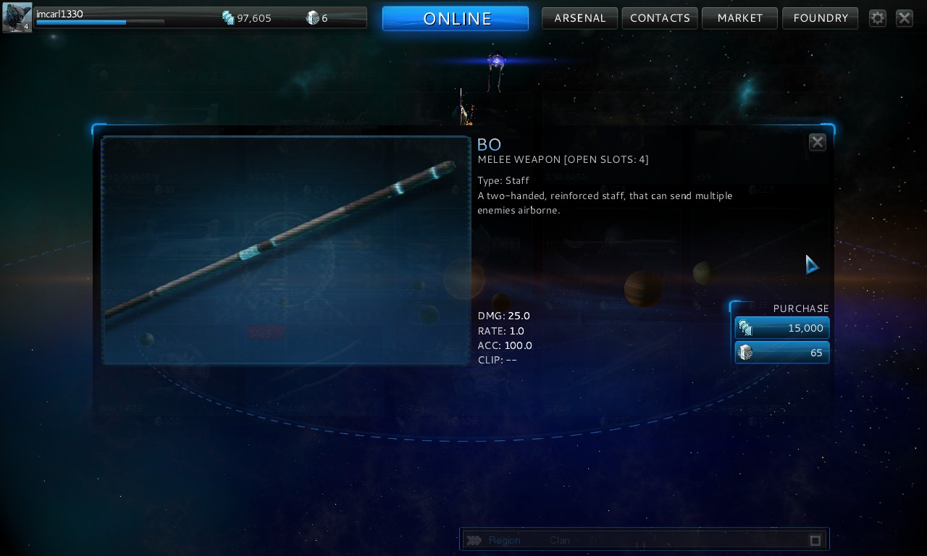Viewport: 927px width, 556px height.
Task: Open the settings gear icon
Action: [x=878, y=18]
